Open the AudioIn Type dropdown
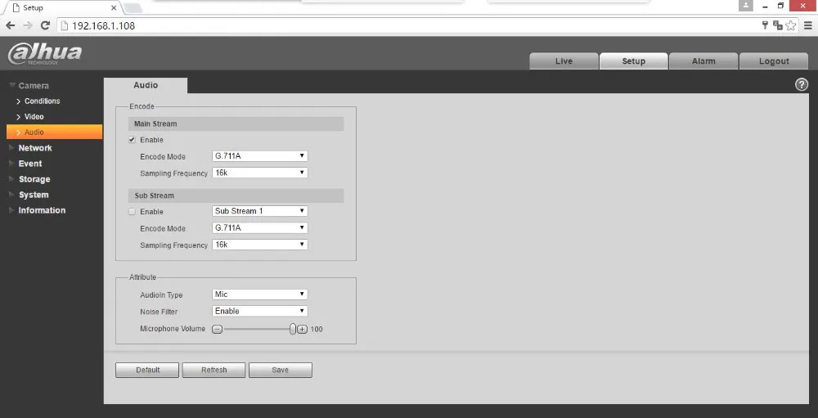 [x=260, y=294]
